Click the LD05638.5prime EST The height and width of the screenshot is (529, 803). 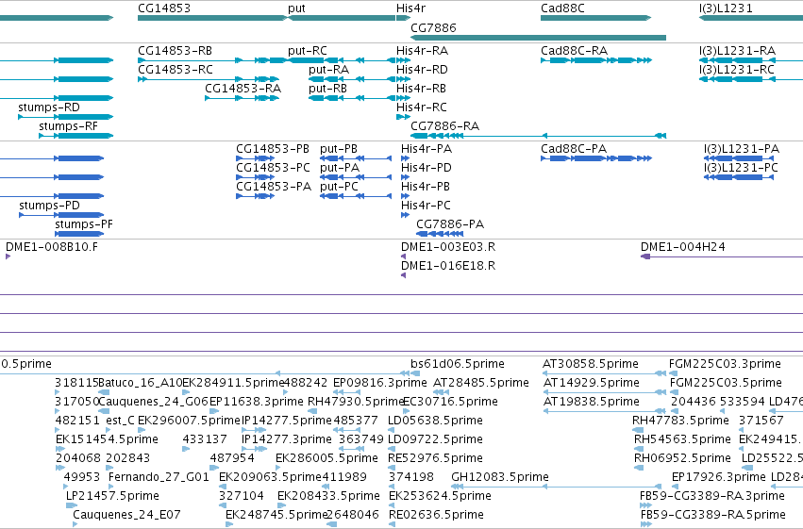click(x=393, y=430)
